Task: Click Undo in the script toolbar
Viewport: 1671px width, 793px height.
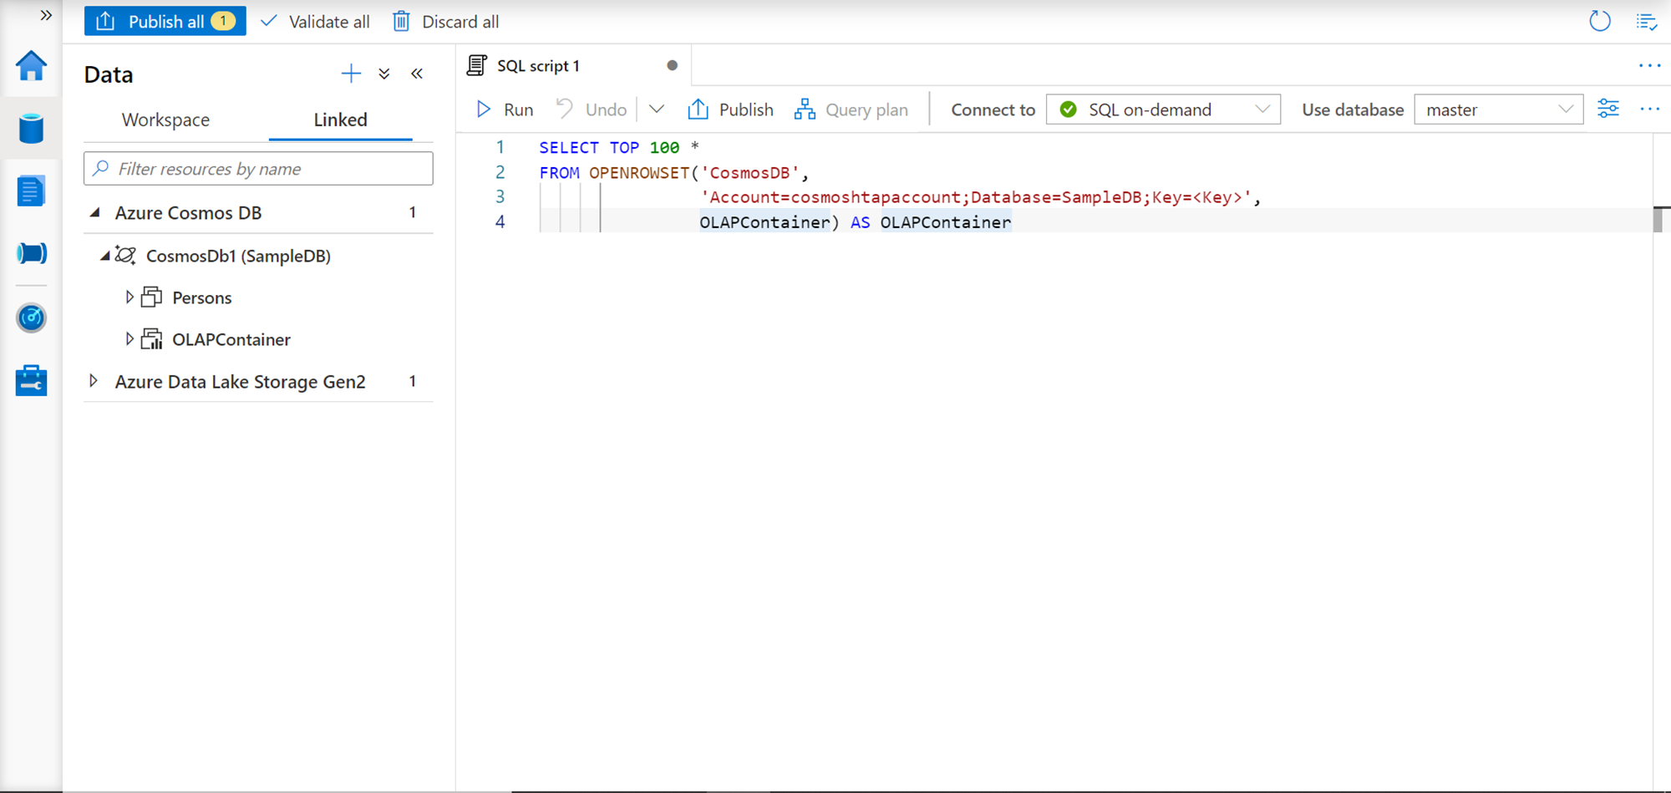Action: (x=592, y=109)
